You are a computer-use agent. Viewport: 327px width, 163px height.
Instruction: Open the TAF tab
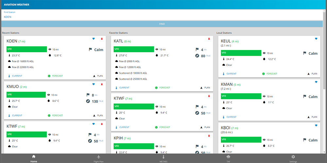[x=228, y=159]
